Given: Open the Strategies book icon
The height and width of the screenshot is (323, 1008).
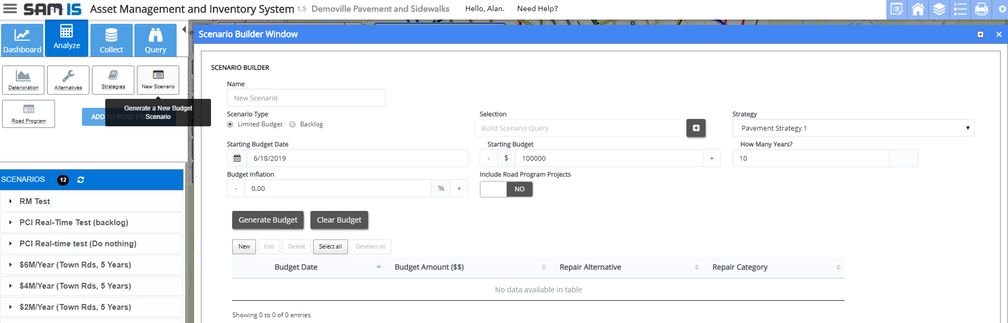Looking at the screenshot, I should point(113,80).
